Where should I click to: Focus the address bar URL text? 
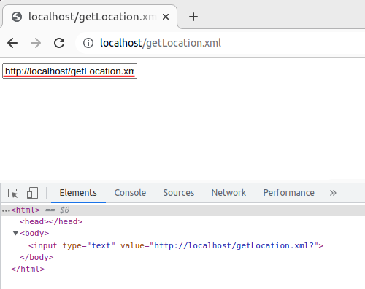161,43
